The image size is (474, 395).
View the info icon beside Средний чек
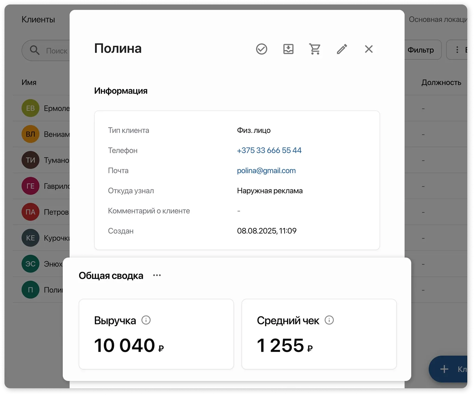[x=329, y=320]
